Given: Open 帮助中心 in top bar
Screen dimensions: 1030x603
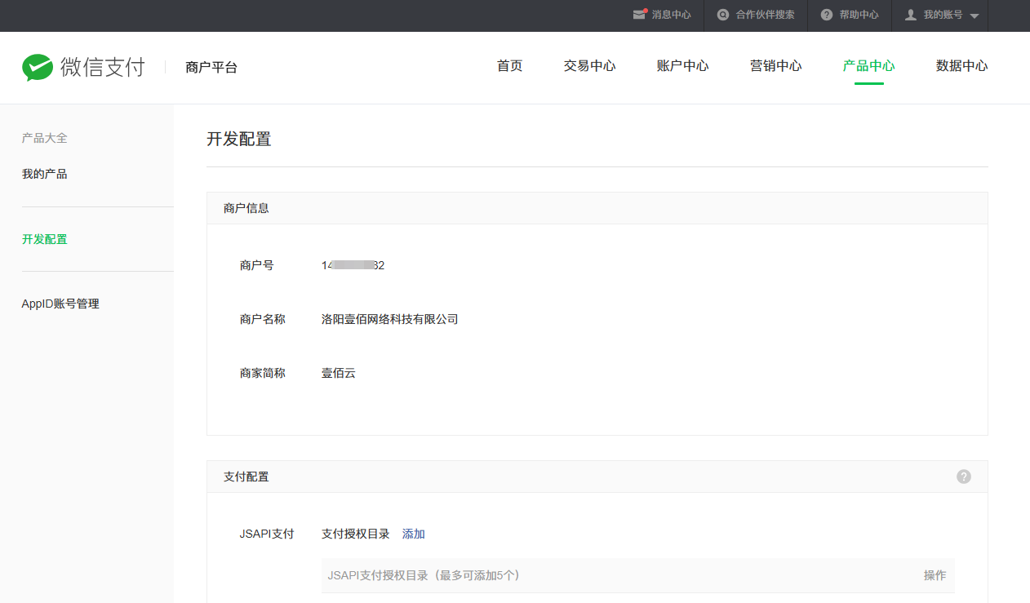Looking at the screenshot, I should pos(859,15).
